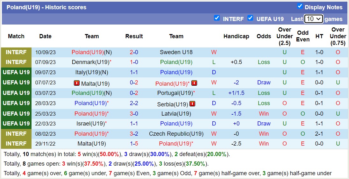
Task: Open Sweden U18 team link
Action: [x=176, y=52]
